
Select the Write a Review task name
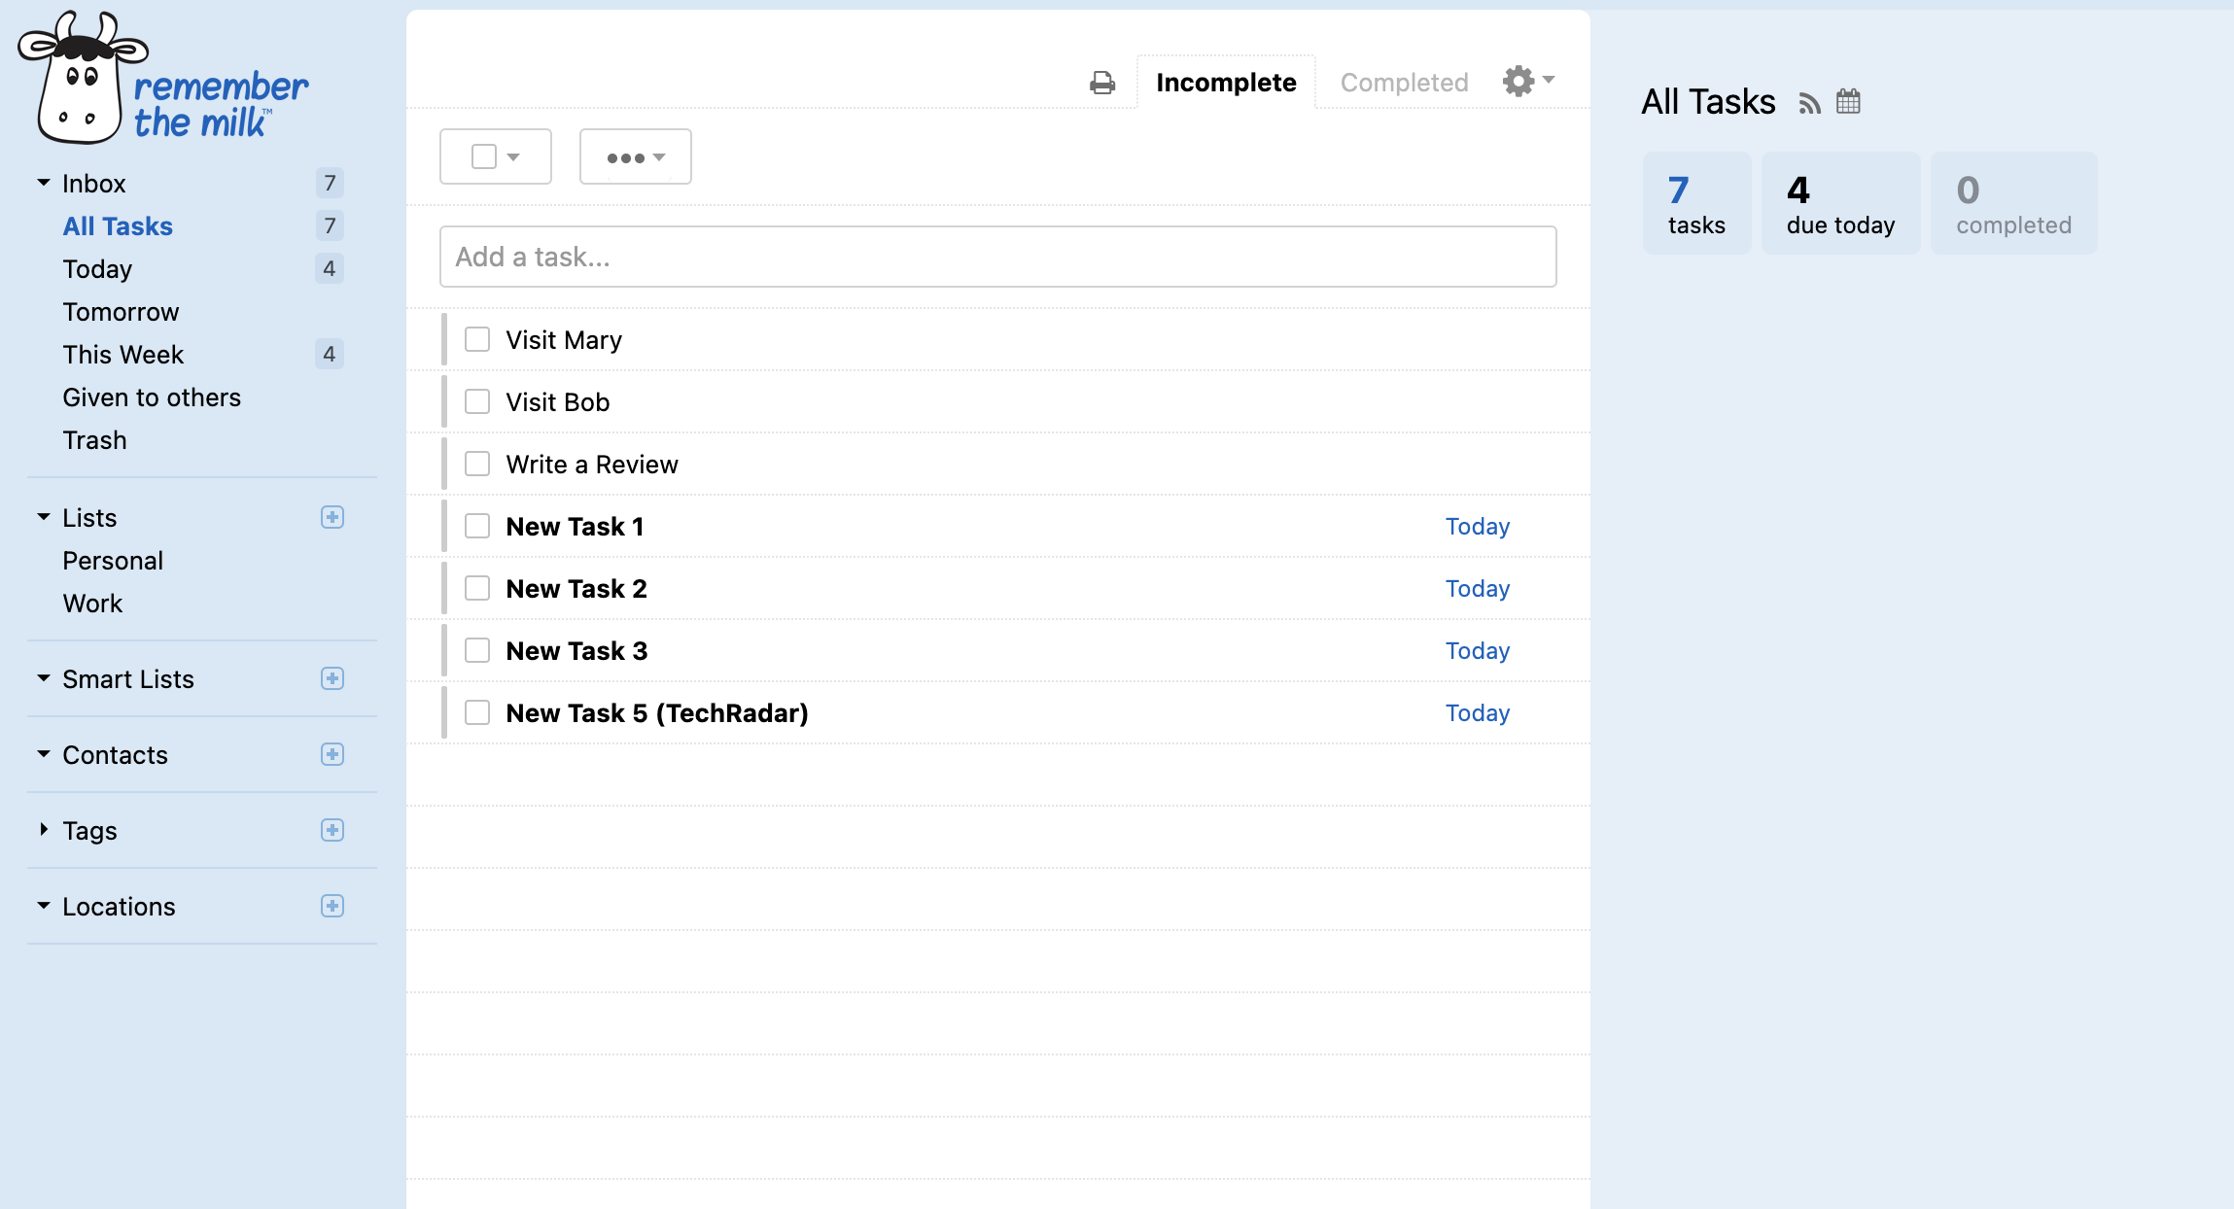tap(592, 465)
